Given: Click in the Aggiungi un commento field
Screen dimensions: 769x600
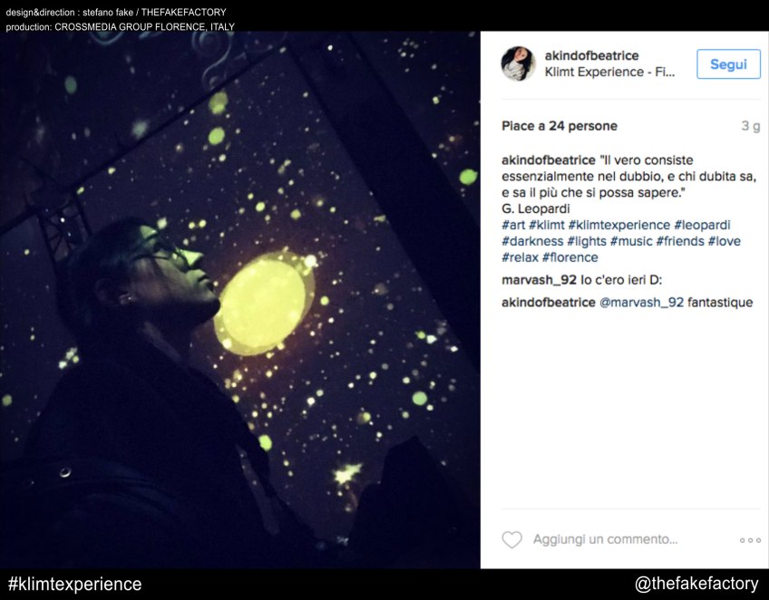Looking at the screenshot, I should point(605,539).
